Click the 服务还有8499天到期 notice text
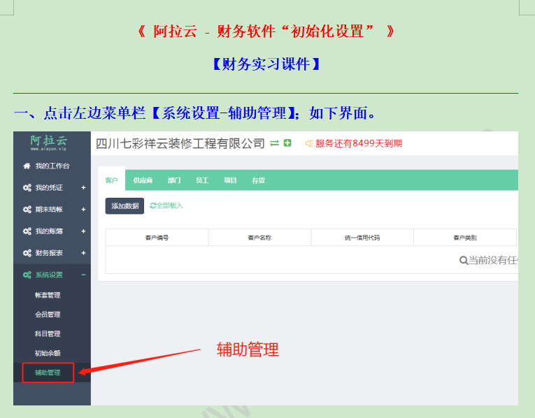Viewport: 535px width, 418px height. point(359,143)
